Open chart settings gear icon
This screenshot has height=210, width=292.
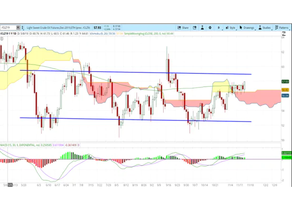coord(210,28)
